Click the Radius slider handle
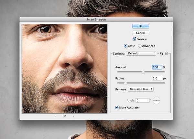The height and width of the screenshot is (139, 194). coord(125,83)
